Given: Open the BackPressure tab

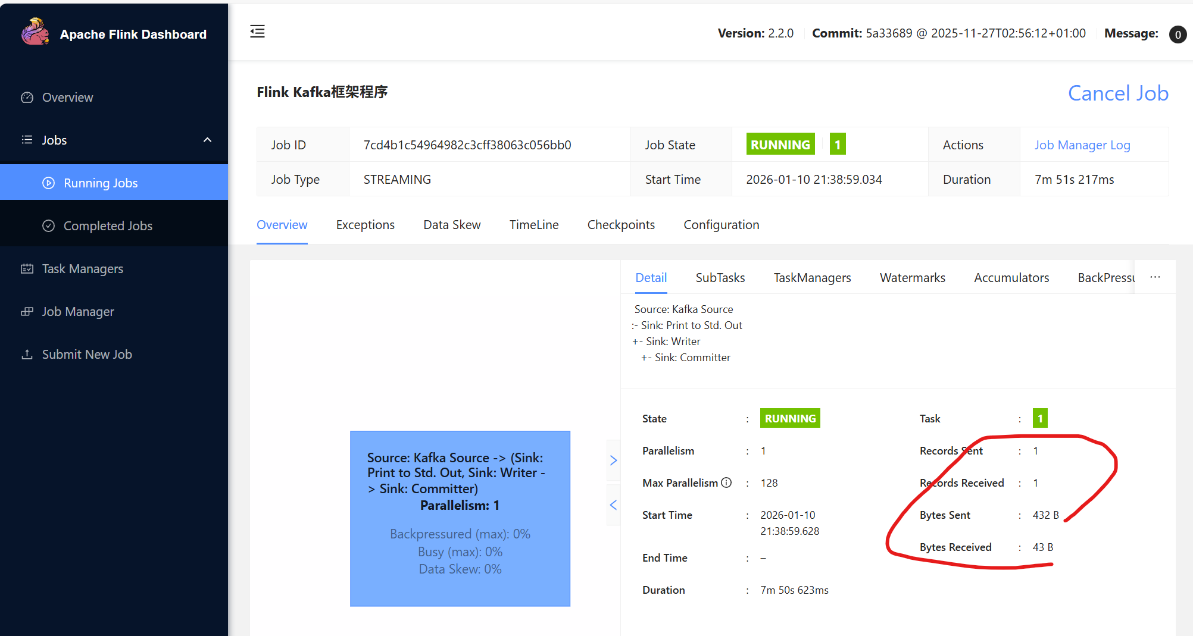Looking at the screenshot, I should [1105, 278].
